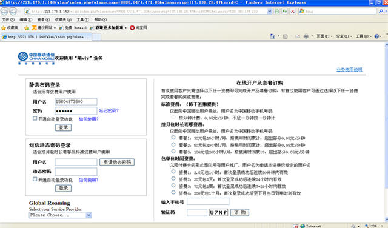Click the red Stop loading icon
Image resolution: width=388 pixels, height=228 pixels.
click(x=293, y=12)
